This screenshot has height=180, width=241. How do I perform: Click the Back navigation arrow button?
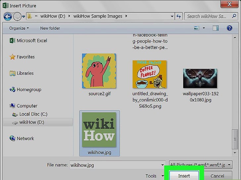pos(8,16)
